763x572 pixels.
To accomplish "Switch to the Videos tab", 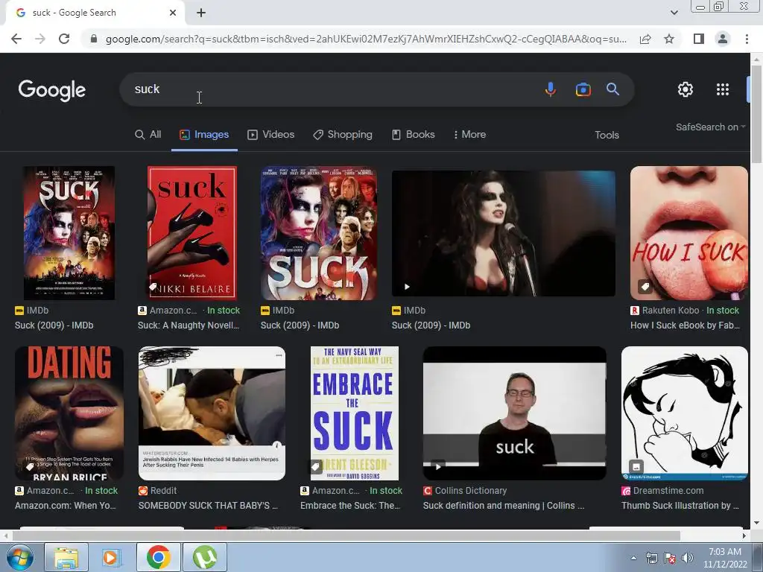I will pos(271,135).
